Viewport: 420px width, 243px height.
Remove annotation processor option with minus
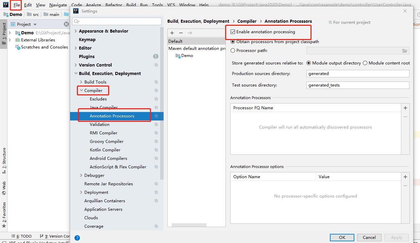tap(405, 186)
